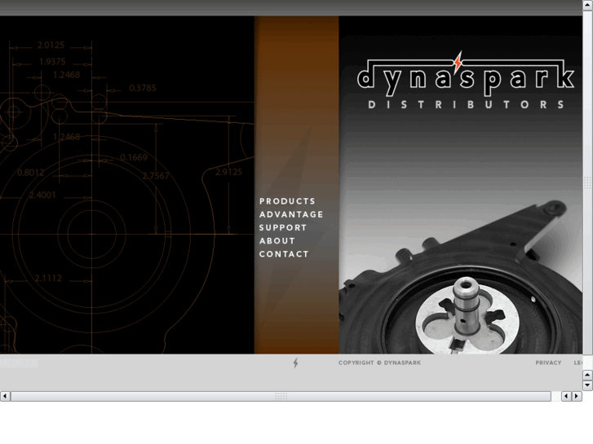Click the Copyright Dynaspark footer text
Viewport: 593px width, 444px height.
(x=379, y=363)
